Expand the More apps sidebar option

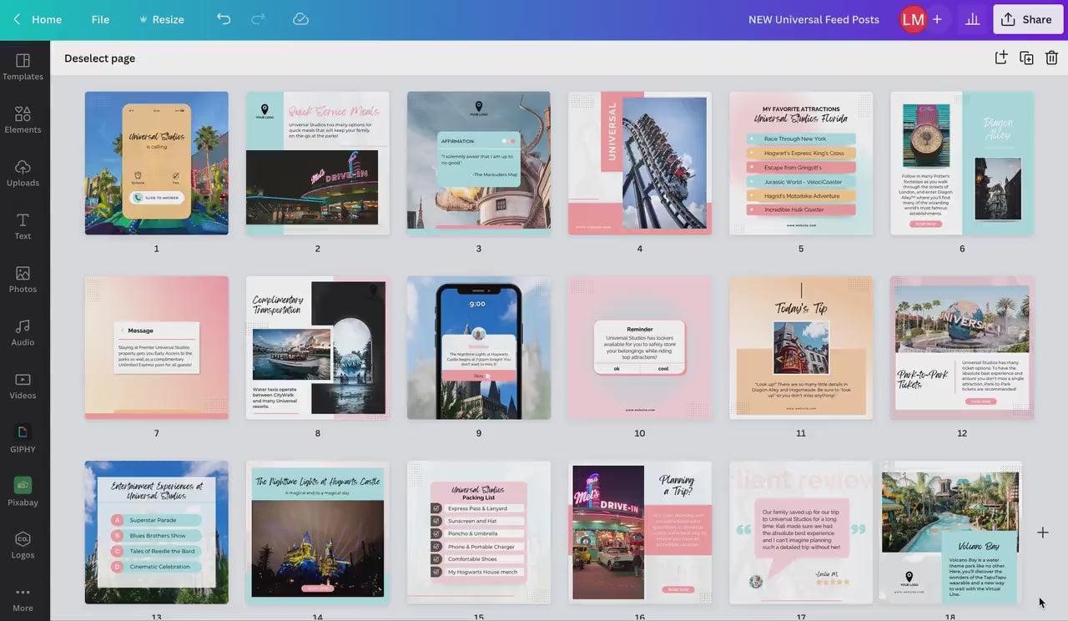(x=23, y=598)
